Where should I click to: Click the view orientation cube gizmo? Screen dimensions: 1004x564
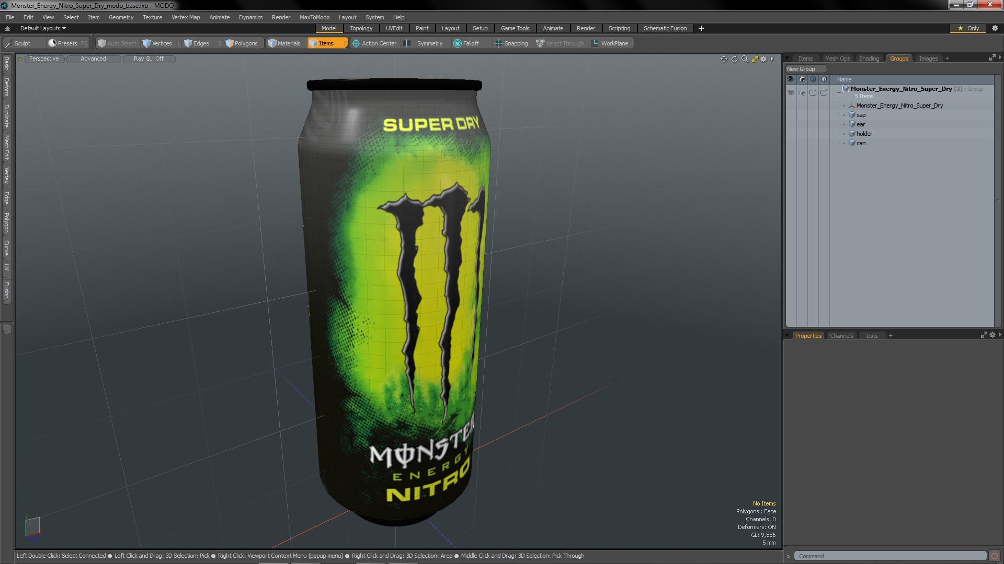point(32,527)
